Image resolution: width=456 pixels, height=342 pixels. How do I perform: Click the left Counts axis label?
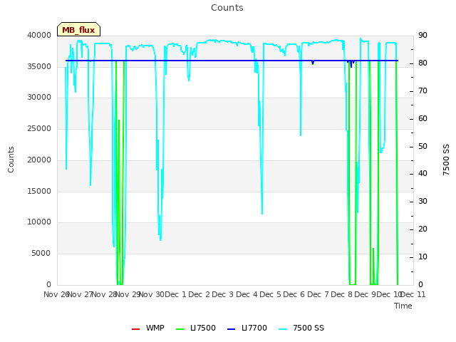point(11,160)
